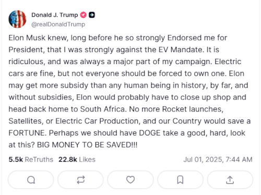Open the flag-themed profile avatar
The height and width of the screenshot is (195, 261).
coord(17,19)
